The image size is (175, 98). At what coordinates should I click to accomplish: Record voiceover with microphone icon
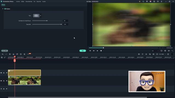(146, 54)
